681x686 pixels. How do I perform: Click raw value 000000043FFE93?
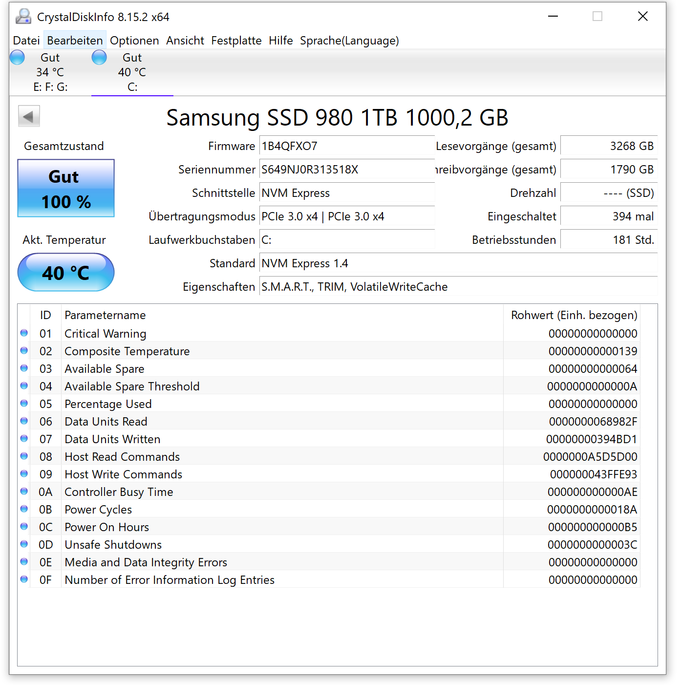pyautogui.click(x=594, y=474)
